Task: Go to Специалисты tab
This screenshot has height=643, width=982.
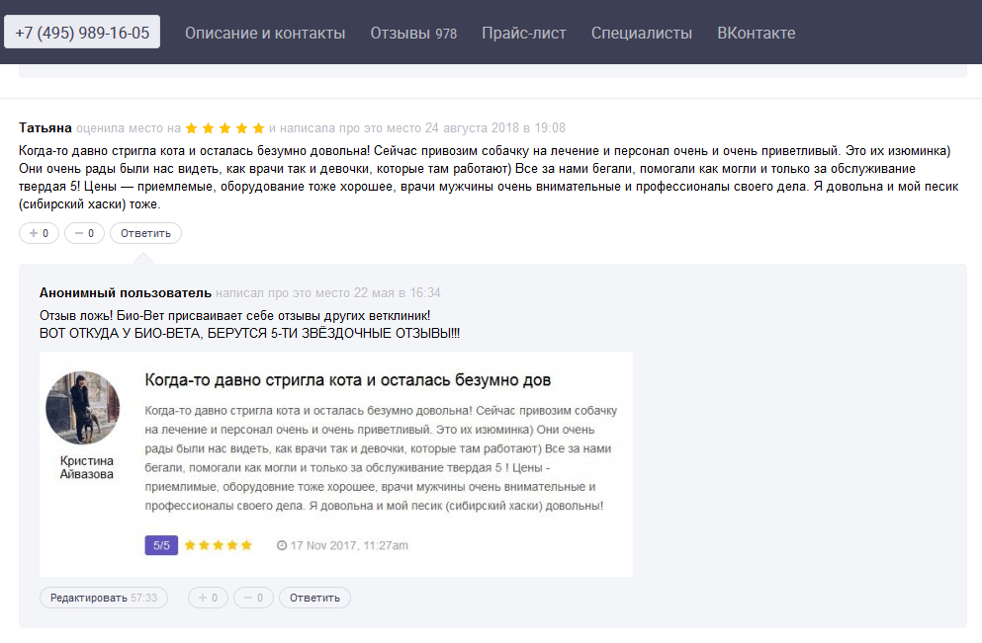Action: coord(641,33)
